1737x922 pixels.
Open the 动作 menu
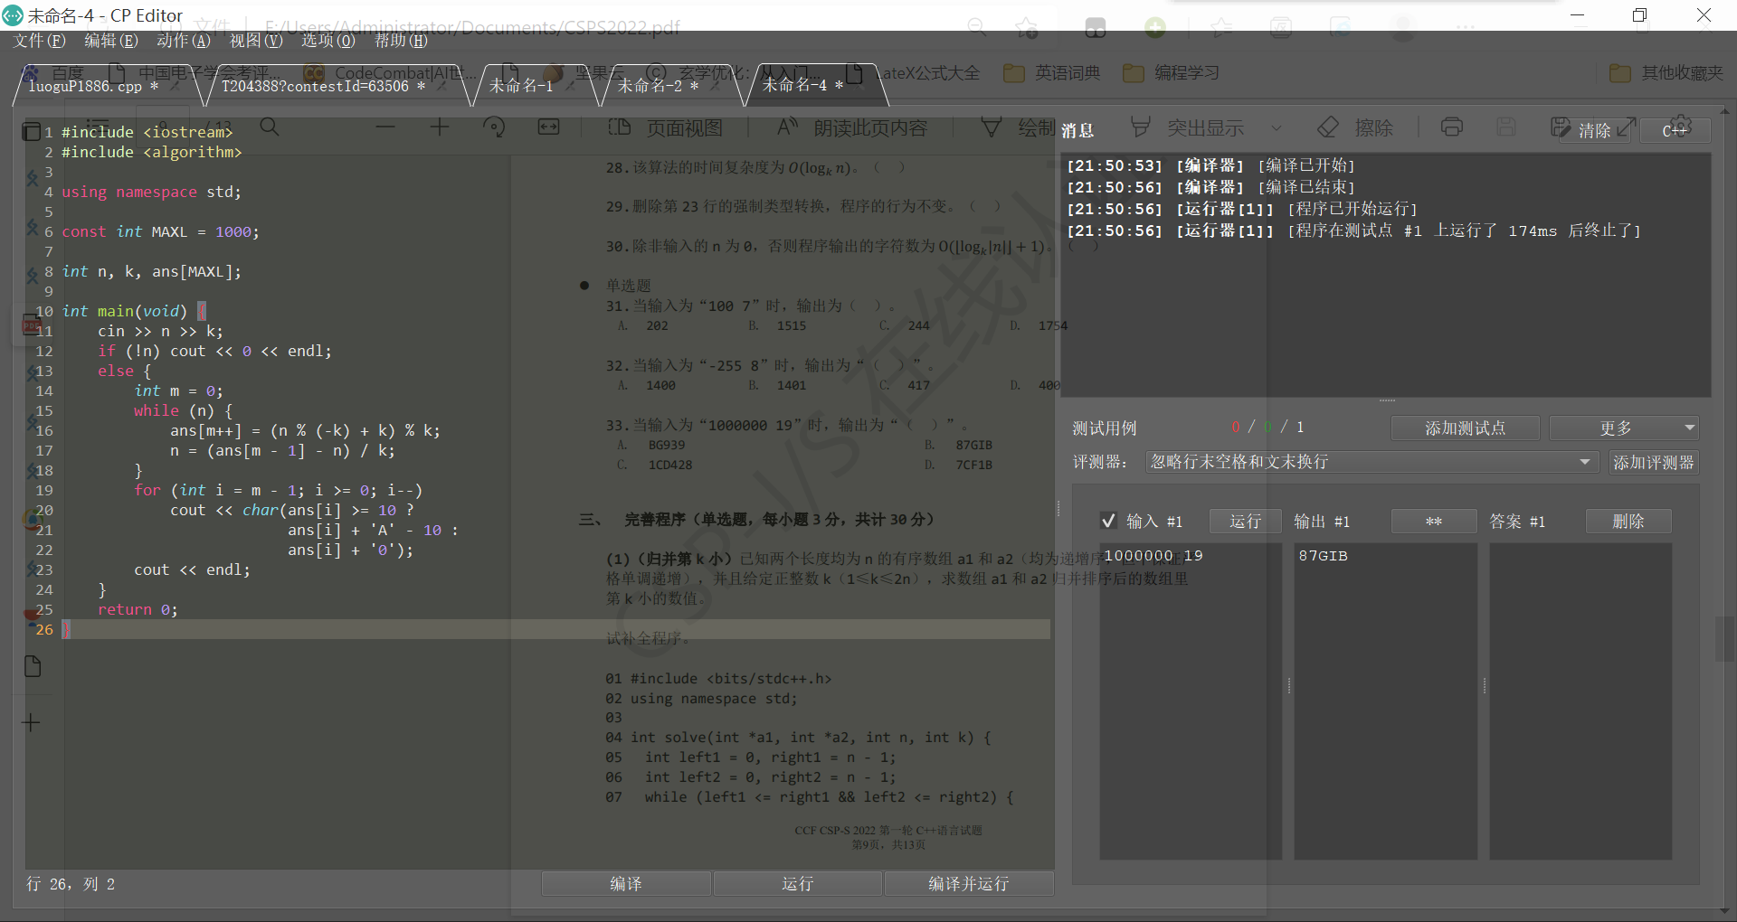(x=184, y=41)
